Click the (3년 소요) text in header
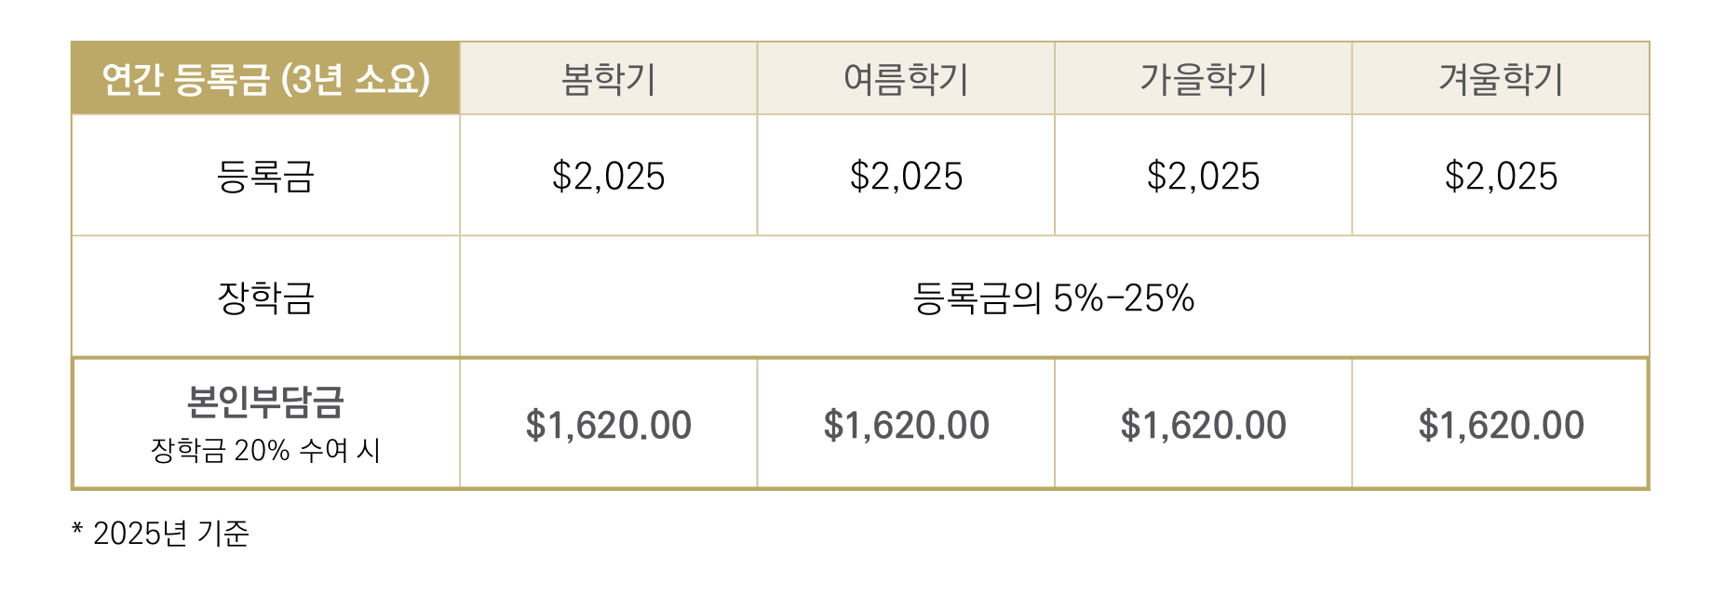Viewport: 1726px width, 595px height. [356, 79]
